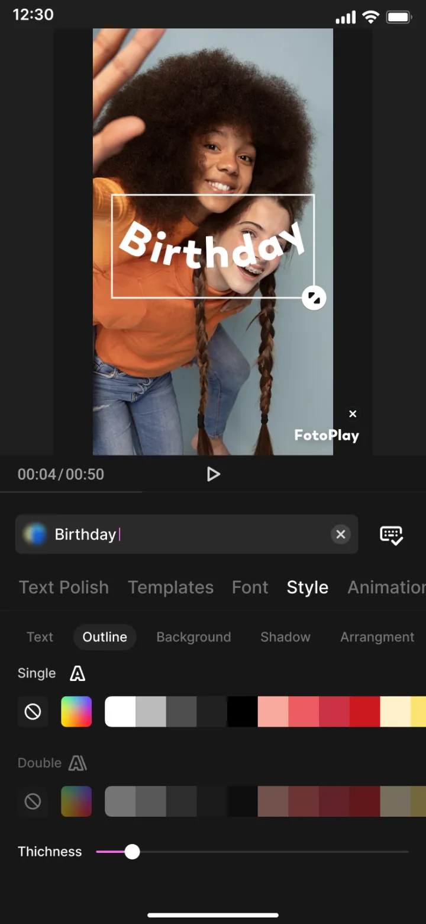The height and width of the screenshot is (924, 426).
Task: Select the Double outline icon
Action: click(x=78, y=763)
